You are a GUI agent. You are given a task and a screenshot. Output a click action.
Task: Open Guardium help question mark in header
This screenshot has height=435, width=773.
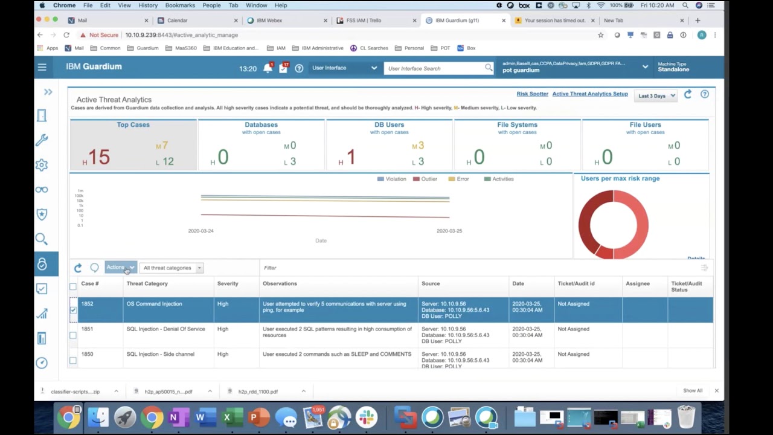[x=299, y=68]
